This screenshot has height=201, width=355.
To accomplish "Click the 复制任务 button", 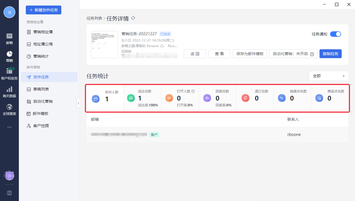I will (330, 54).
